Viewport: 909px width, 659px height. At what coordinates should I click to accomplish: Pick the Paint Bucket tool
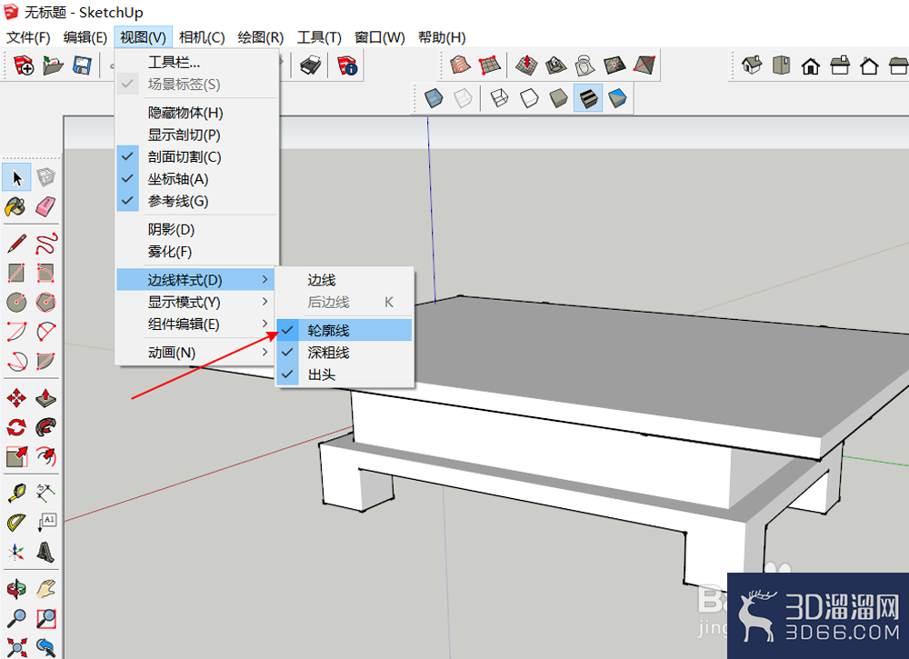16,207
